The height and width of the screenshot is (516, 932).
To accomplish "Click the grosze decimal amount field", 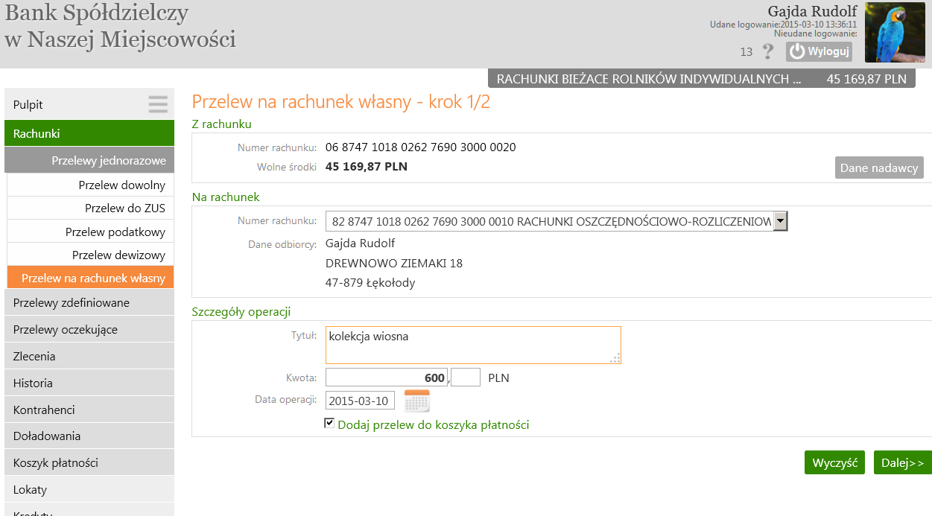I will (x=466, y=378).
